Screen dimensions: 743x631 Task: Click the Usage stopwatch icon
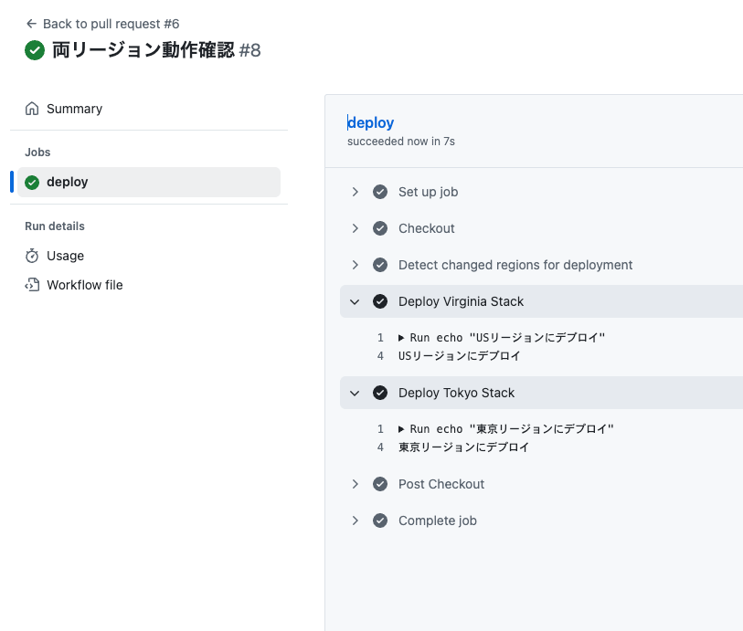point(33,256)
